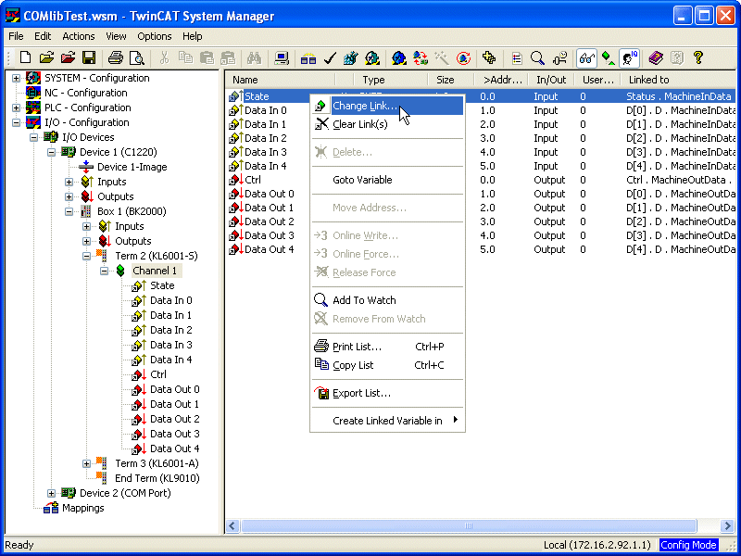Select Data Out 4 in the tree
This screenshot has height=556, width=741.
(175, 449)
